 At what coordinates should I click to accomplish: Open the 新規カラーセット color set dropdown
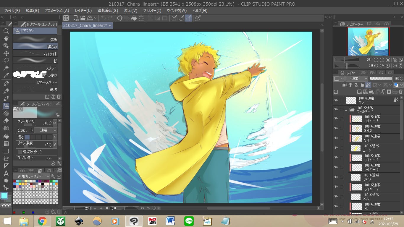31,176
